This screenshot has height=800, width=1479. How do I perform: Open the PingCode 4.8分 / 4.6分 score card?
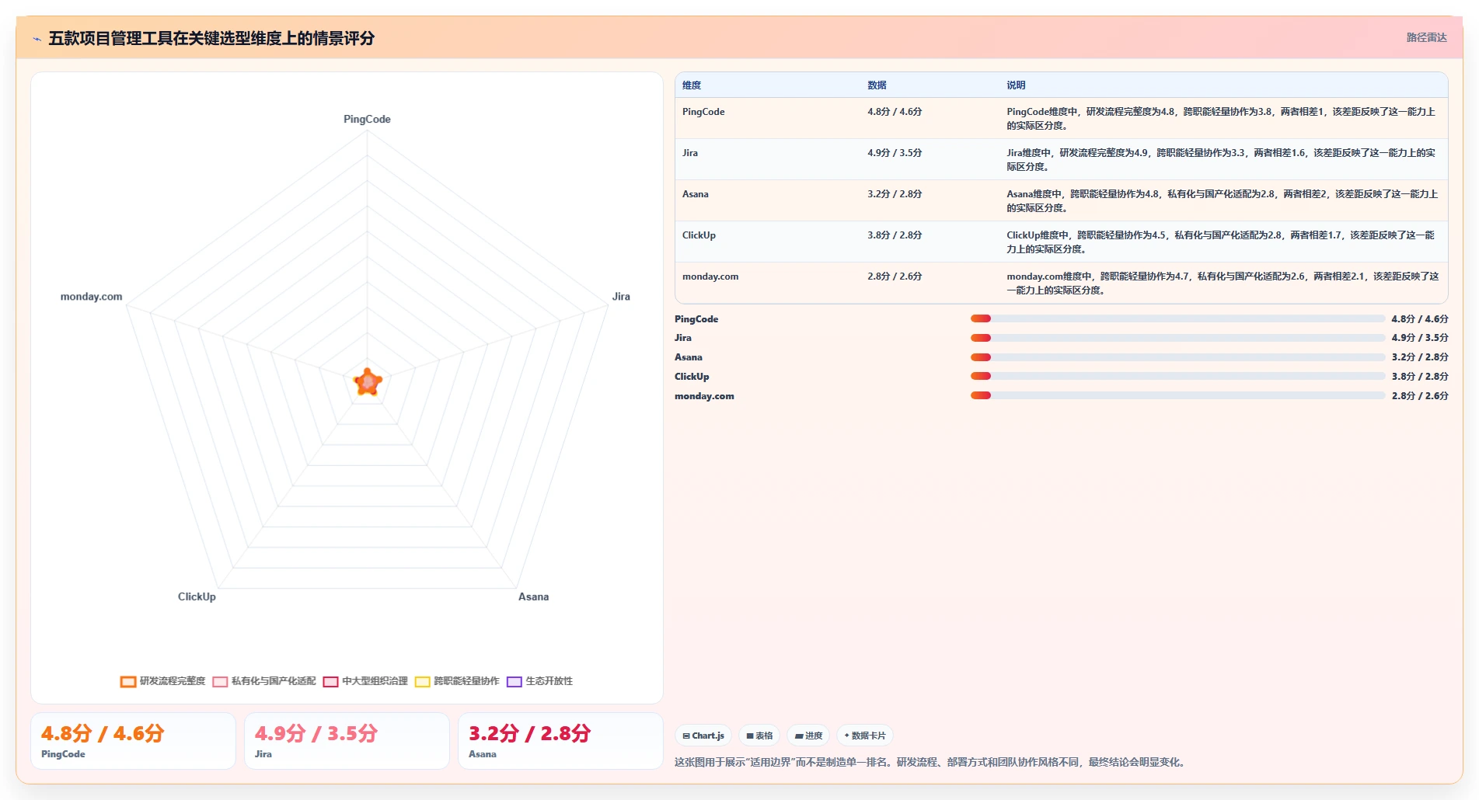pyautogui.click(x=133, y=741)
